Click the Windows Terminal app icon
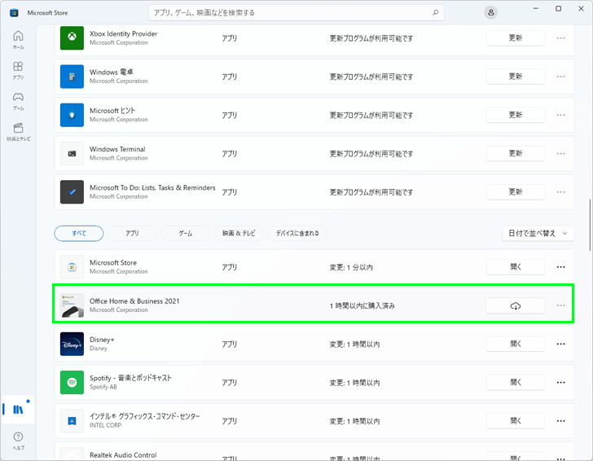 (72, 154)
